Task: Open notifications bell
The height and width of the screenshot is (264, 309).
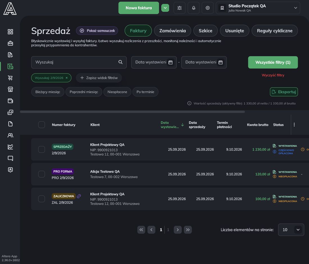Action: (194, 8)
